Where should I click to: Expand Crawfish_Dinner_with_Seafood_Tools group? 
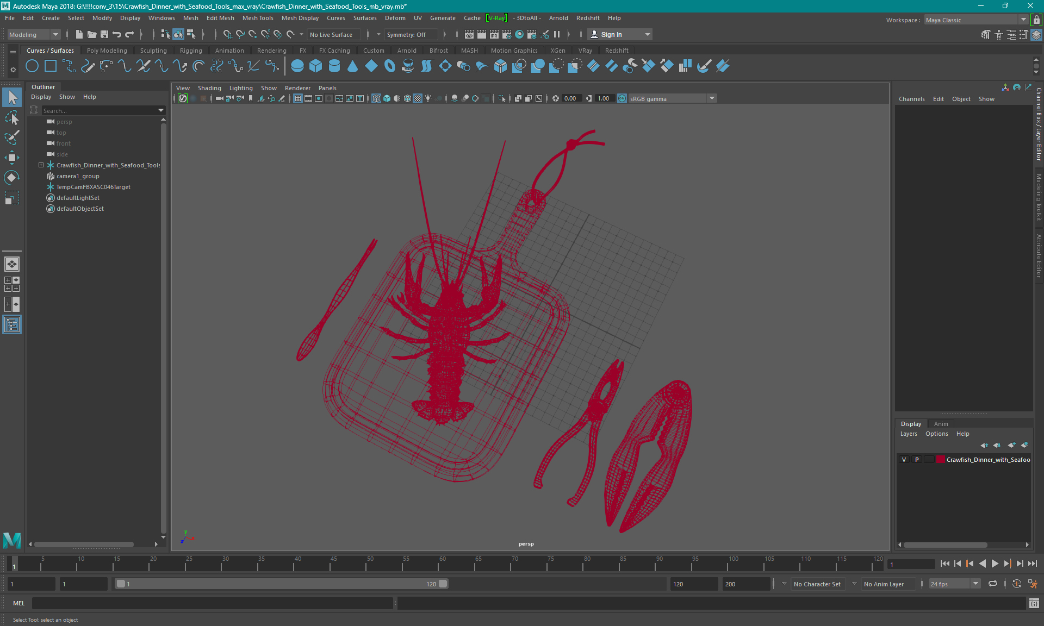(x=40, y=165)
